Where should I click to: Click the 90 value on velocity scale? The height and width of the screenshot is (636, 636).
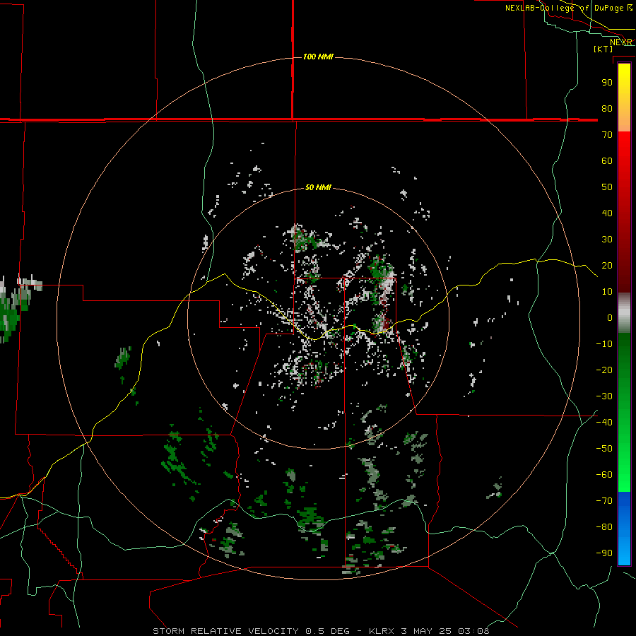tap(607, 83)
